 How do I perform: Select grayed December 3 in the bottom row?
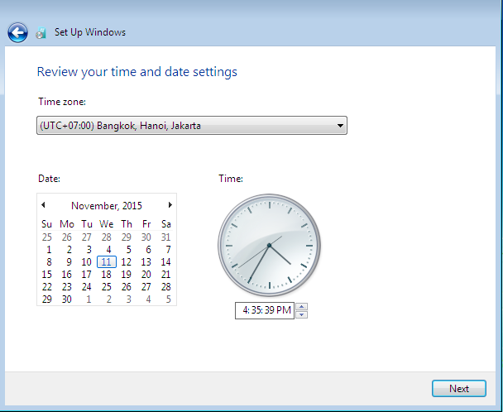[127, 299]
